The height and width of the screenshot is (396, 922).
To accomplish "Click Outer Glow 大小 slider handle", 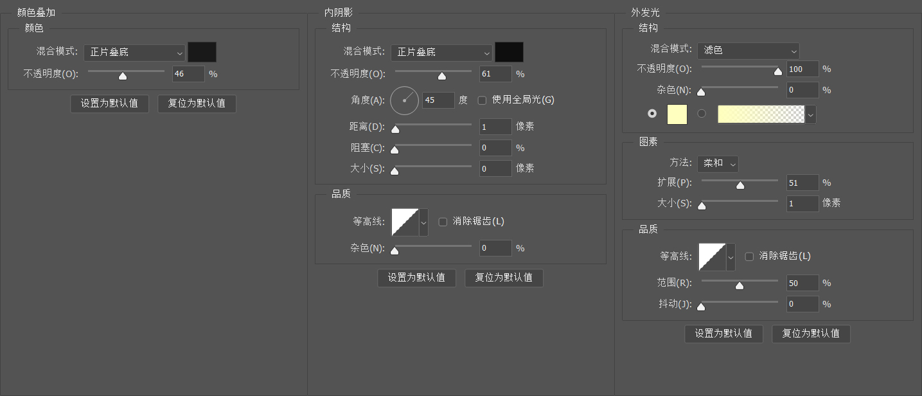I will (x=702, y=206).
